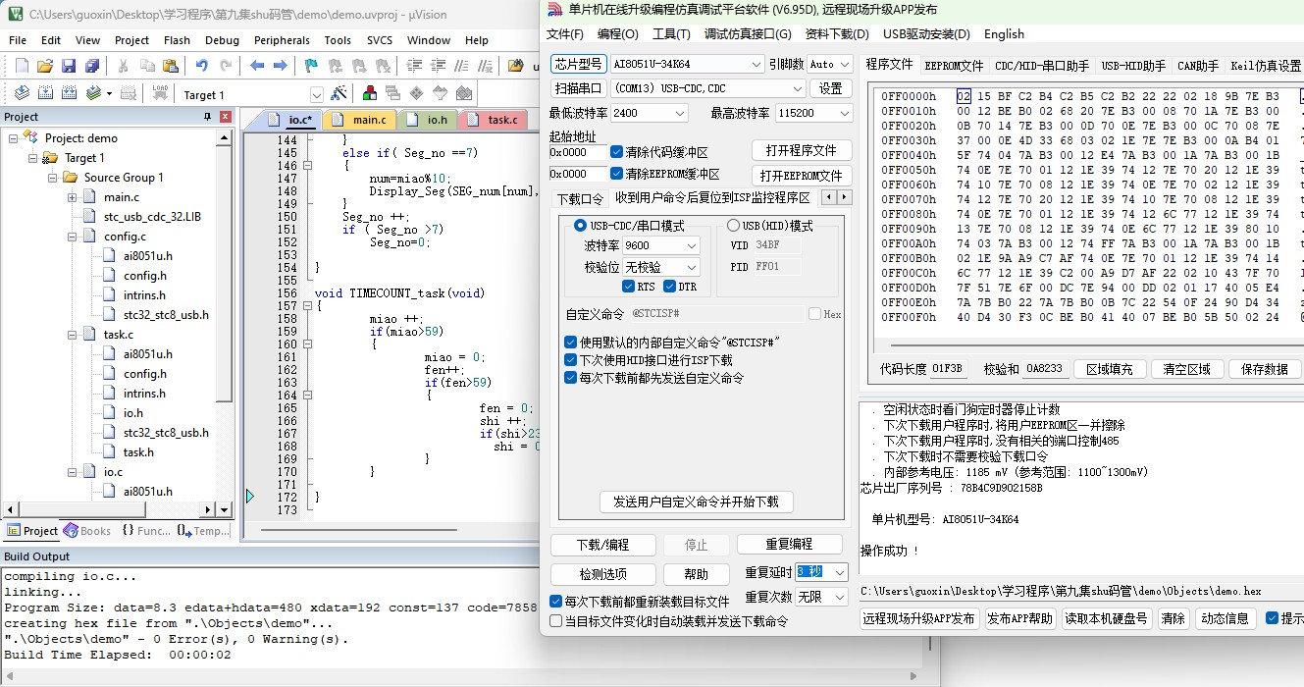Open the 校验位 无校验 dropdown
The height and width of the screenshot is (687, 1304).
pyautogui.click(x=661, y=267)
